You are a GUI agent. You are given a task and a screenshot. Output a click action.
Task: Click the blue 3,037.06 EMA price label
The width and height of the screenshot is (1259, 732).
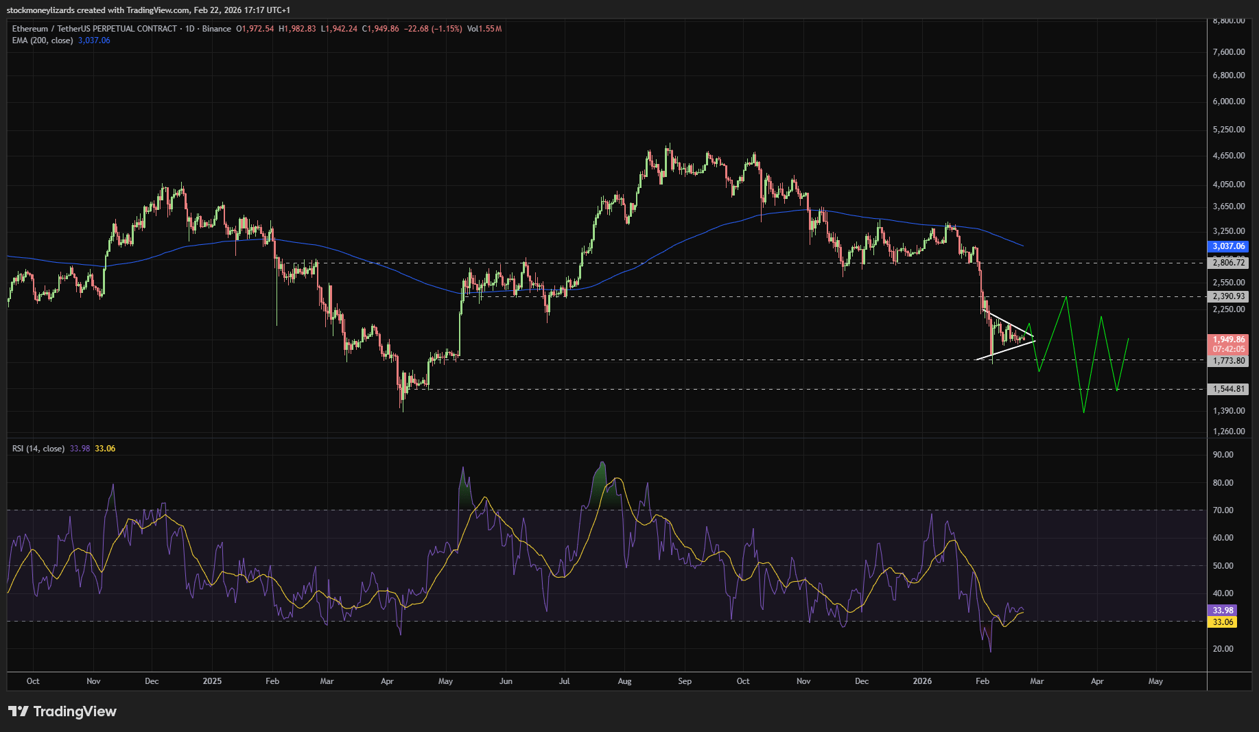pos(1228,246)
